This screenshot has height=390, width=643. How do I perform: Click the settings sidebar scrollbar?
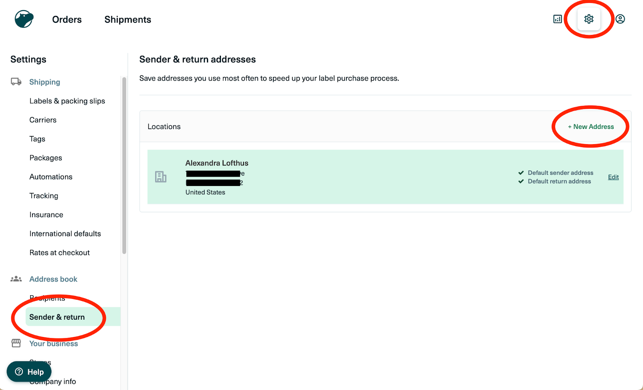pos(124,165)
